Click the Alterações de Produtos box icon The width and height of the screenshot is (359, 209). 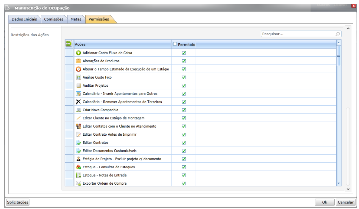point(78,61)
